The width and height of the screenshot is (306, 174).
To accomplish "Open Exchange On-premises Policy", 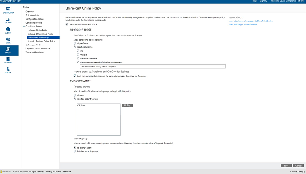I will 40,34.
